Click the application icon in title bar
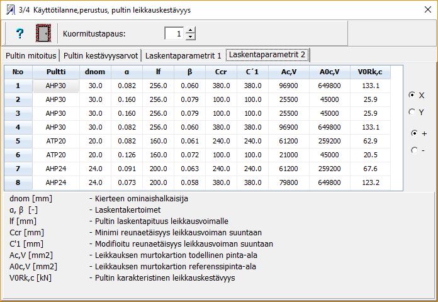Image resolution: width=438 pixels, height=302 pixels. point(10,10)
